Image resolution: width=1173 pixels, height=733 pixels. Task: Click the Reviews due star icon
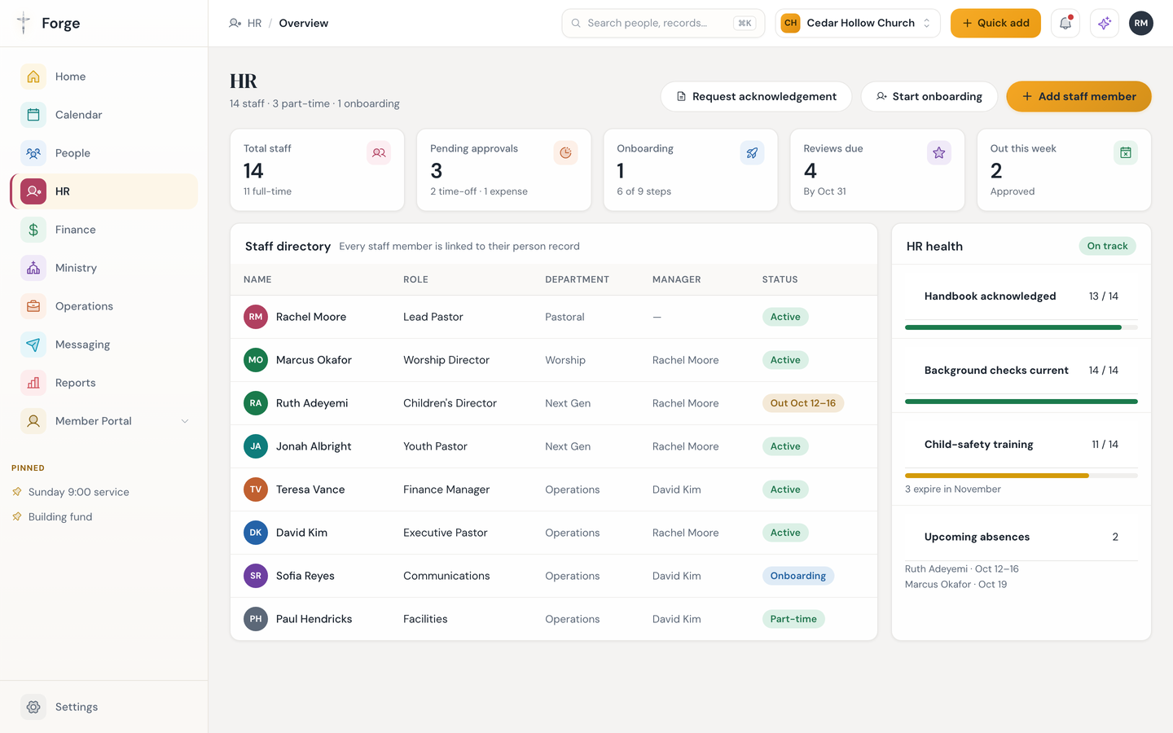[939, 152]
